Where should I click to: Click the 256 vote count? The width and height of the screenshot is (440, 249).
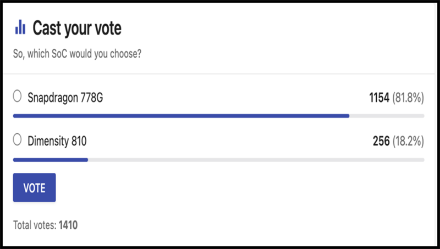point(381,142)
